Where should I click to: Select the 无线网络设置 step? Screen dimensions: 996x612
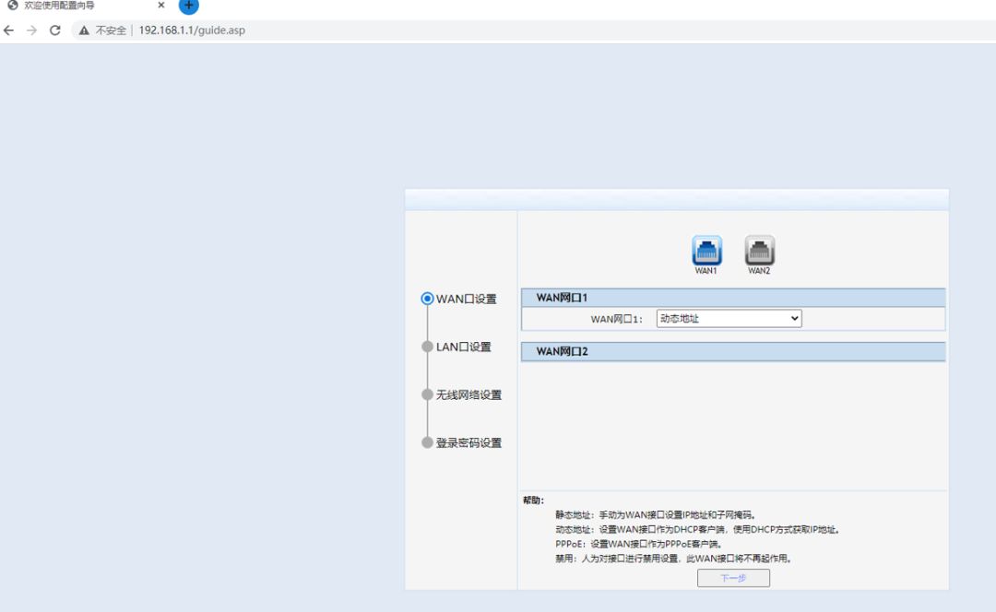click(462, 394)
